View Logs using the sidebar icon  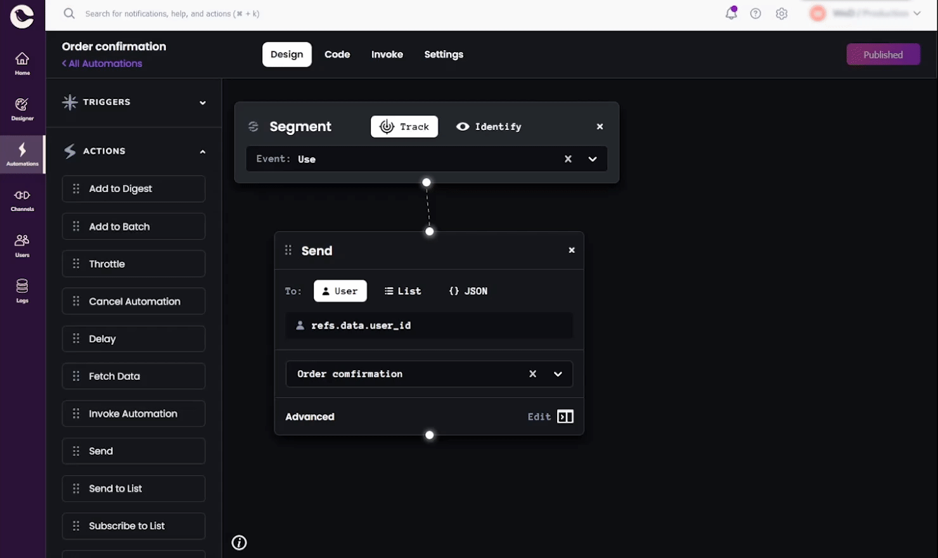coord(22,289)
